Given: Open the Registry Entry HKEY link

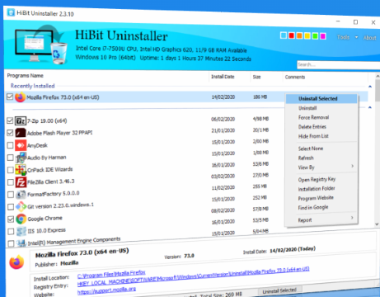Looking at the screenshot, I should [x=193, y=276].
